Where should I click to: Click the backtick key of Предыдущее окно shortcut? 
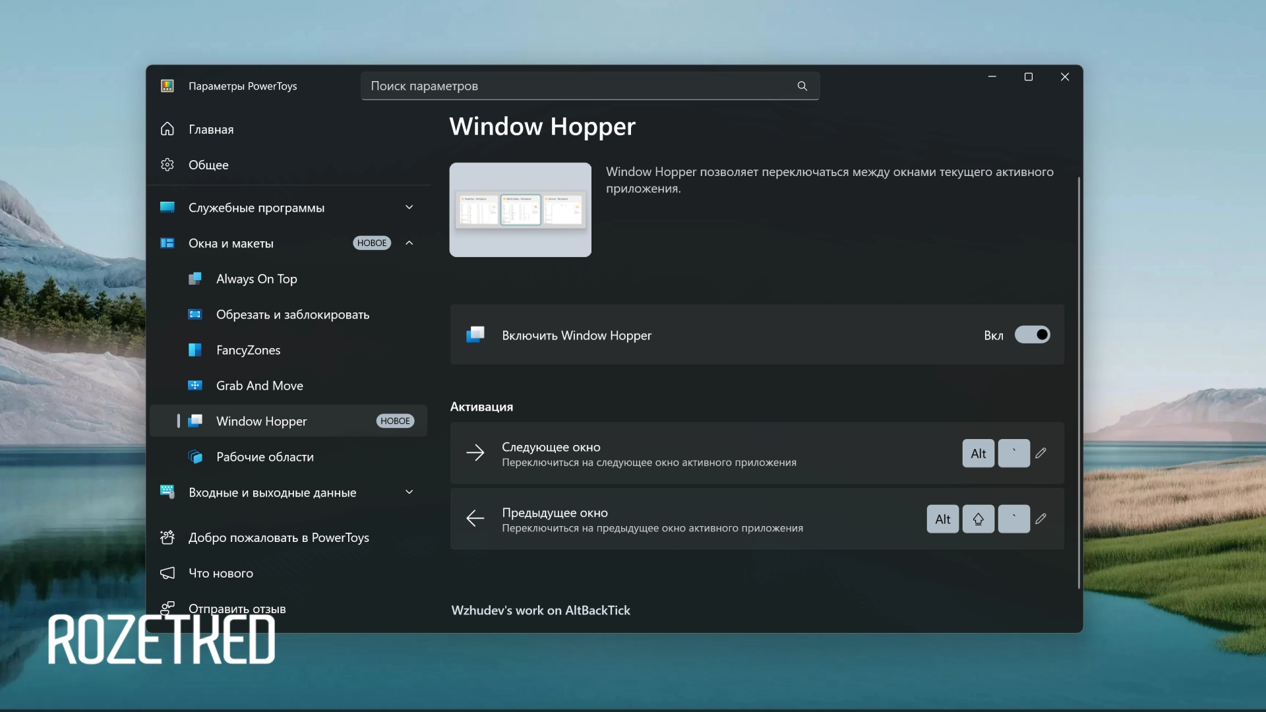[x=1014, y=519]
